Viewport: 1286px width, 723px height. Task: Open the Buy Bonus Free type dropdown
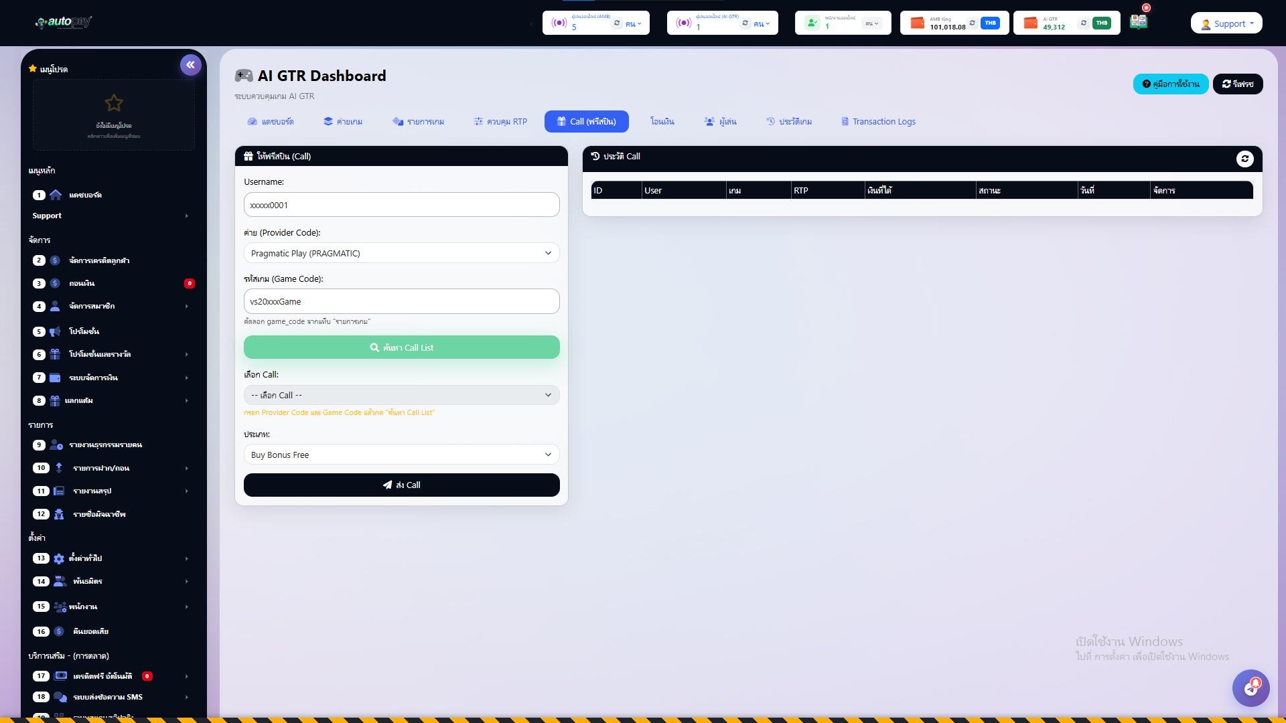pyautogui.click(x=401, y=455)
